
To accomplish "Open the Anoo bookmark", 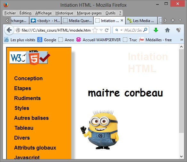I will 66,40.
